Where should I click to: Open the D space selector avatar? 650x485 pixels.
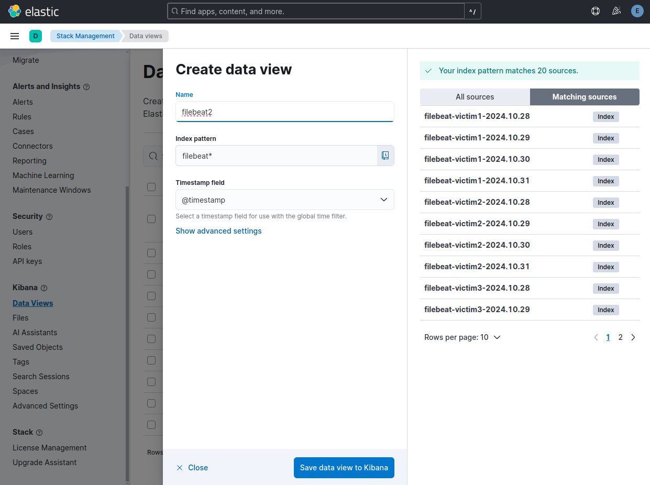click(x=36, y=36)
